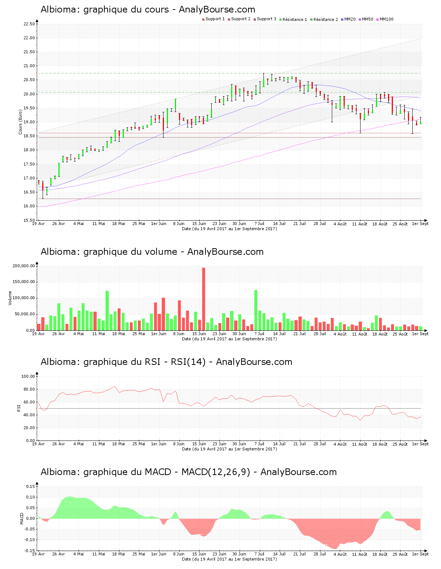Click the date range caption under the MACD chart
The image size is (441, 569).
pyautogui.click(x=229, y=559)
